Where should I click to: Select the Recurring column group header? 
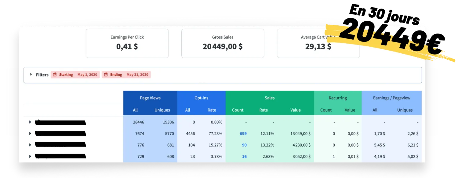click(x=338, y=98)
